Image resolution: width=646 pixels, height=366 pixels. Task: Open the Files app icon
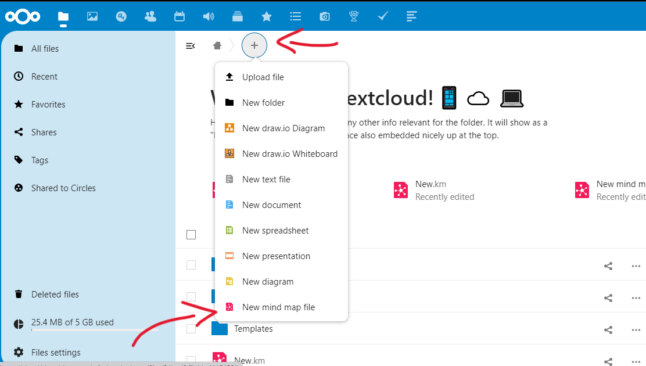pos(63,16)
